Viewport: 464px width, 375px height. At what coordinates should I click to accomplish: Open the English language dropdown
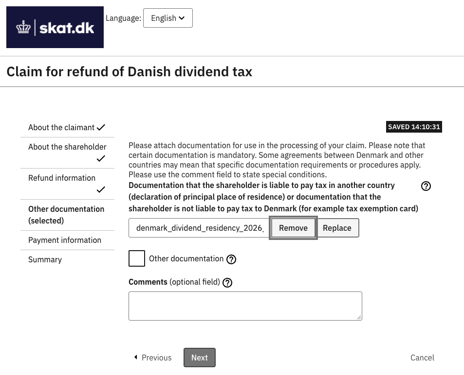pos(168,18)
